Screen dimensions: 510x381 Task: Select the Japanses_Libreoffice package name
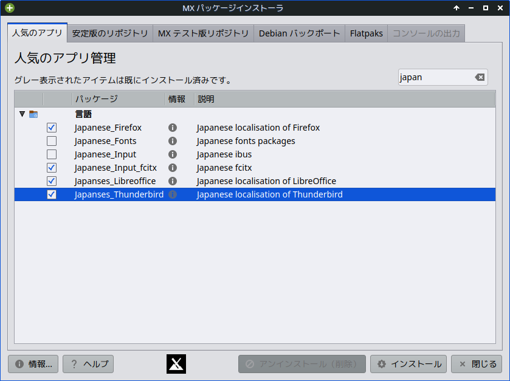115,181
